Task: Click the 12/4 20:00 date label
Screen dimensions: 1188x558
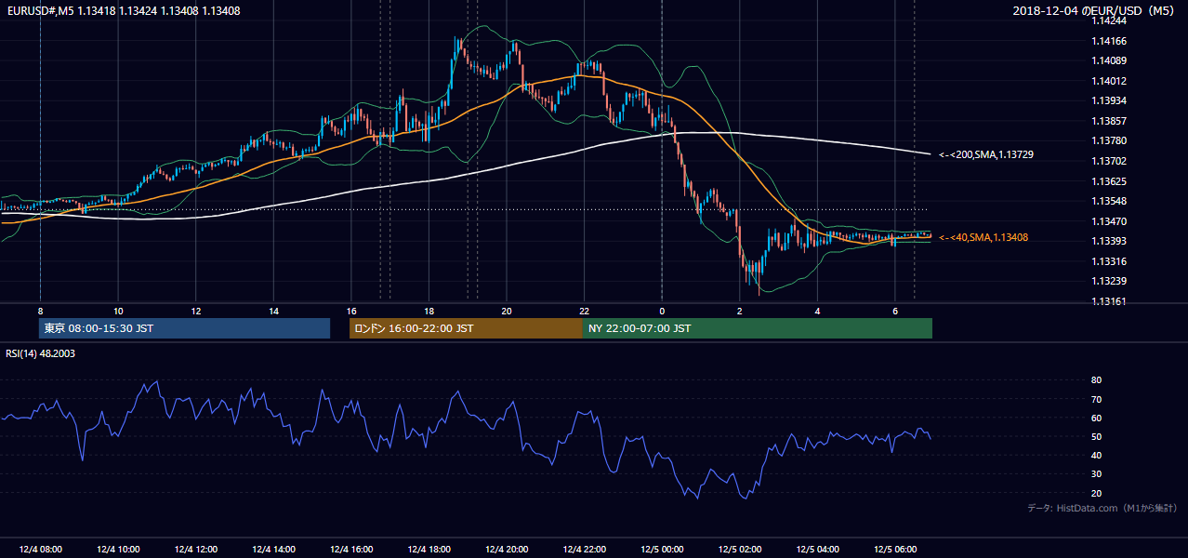Action: point(507,550)
